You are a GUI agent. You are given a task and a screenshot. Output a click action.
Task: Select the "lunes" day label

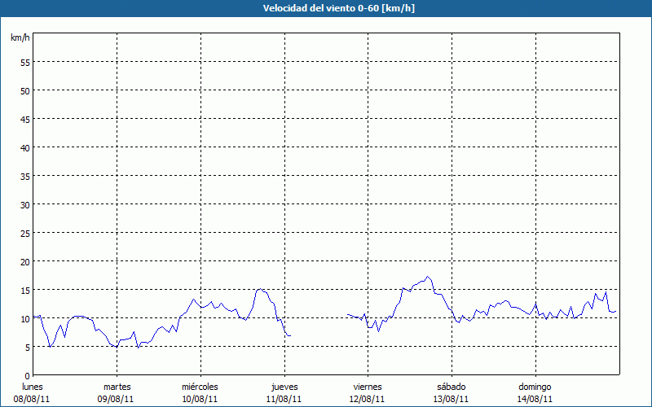click(33, 387)
